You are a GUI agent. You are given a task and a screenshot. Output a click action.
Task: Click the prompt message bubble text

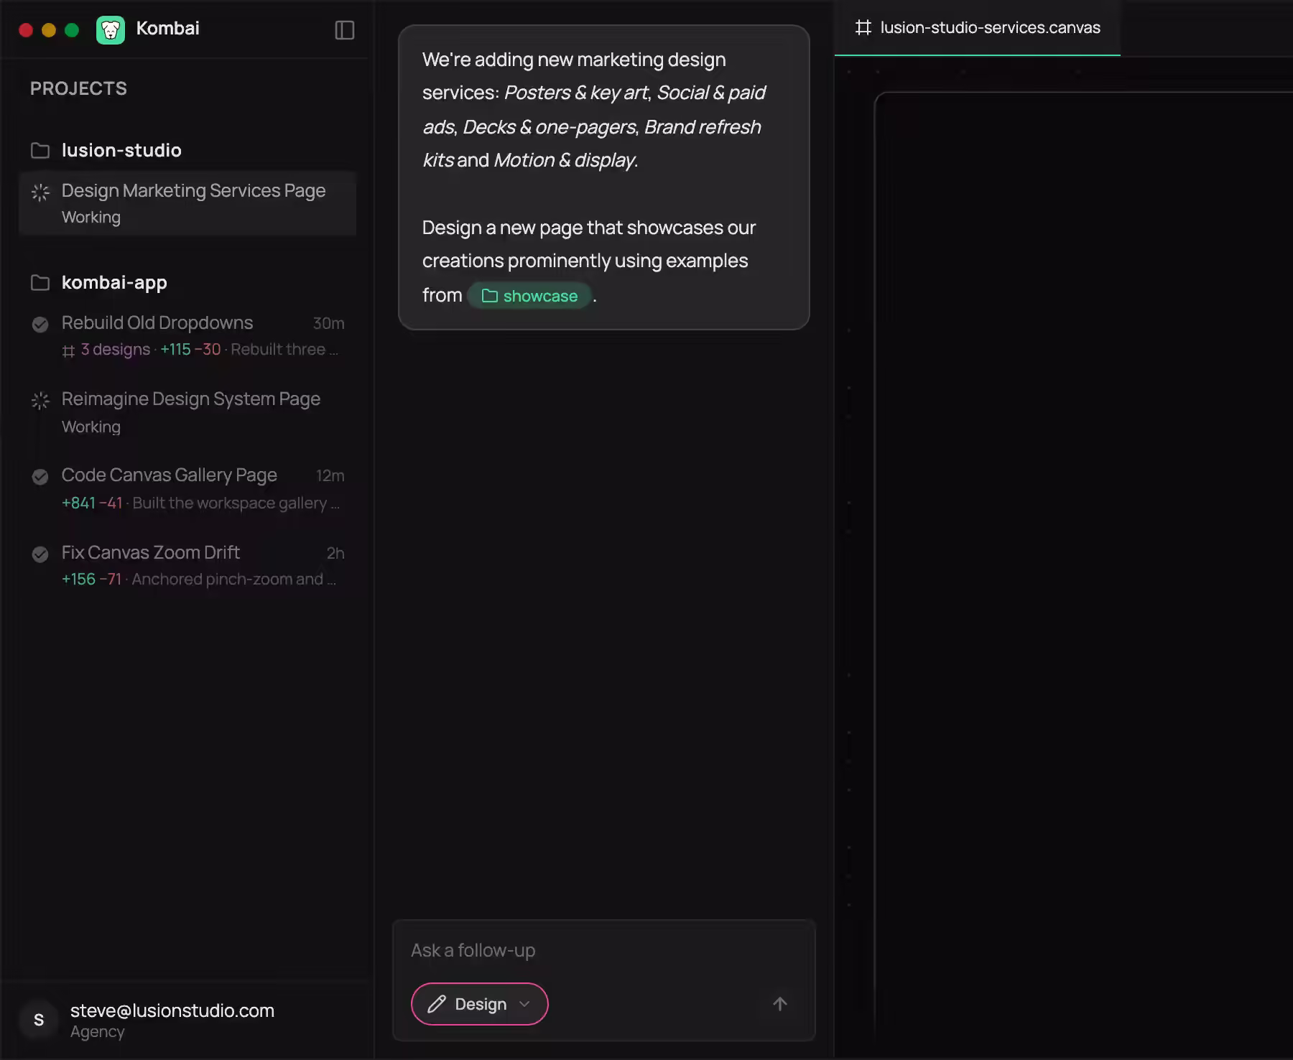click(603, 177)
